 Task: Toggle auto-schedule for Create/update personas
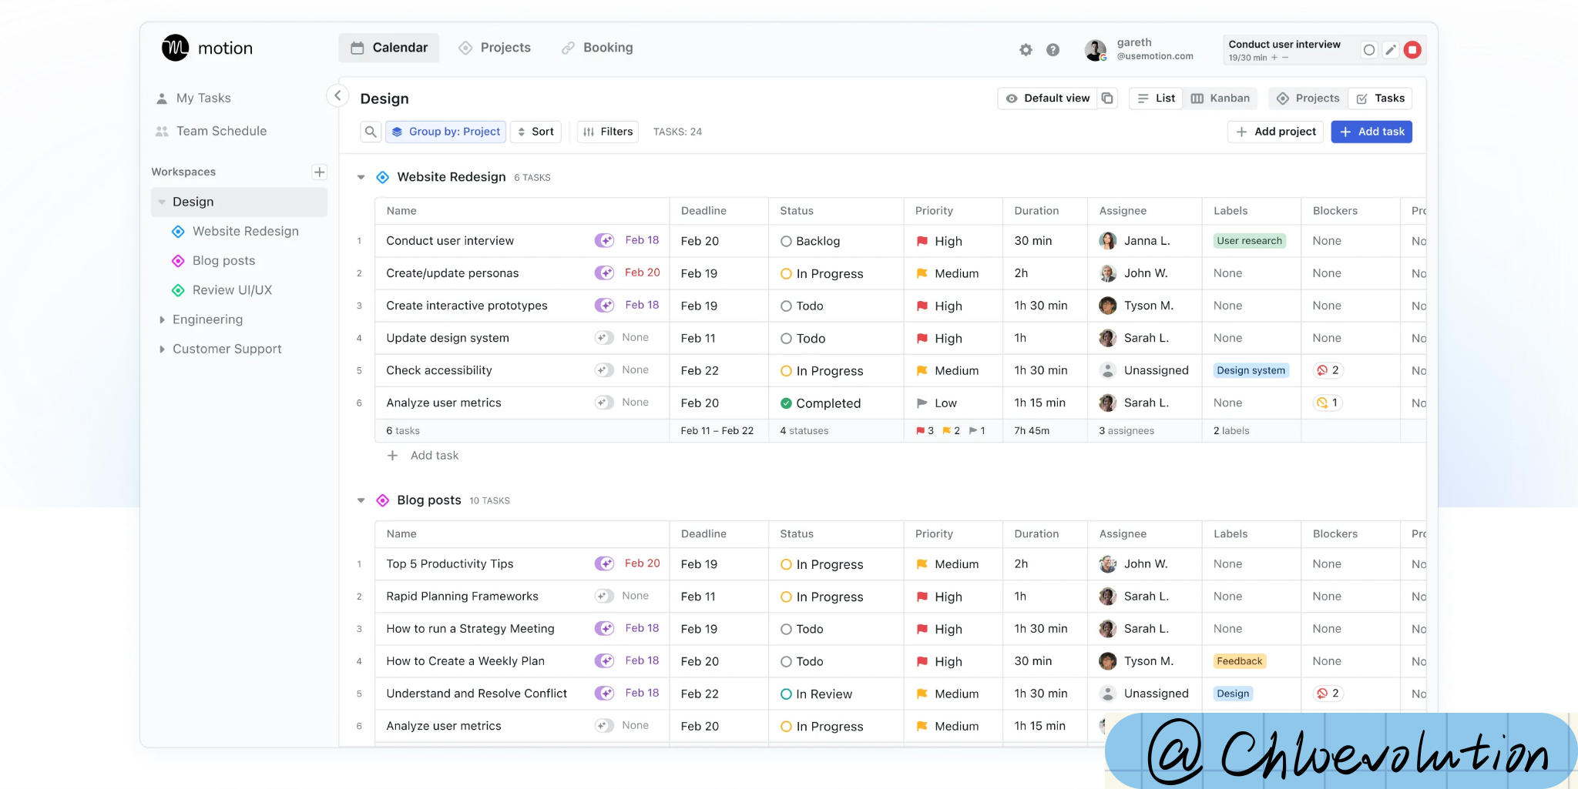[x=604, y=272]
